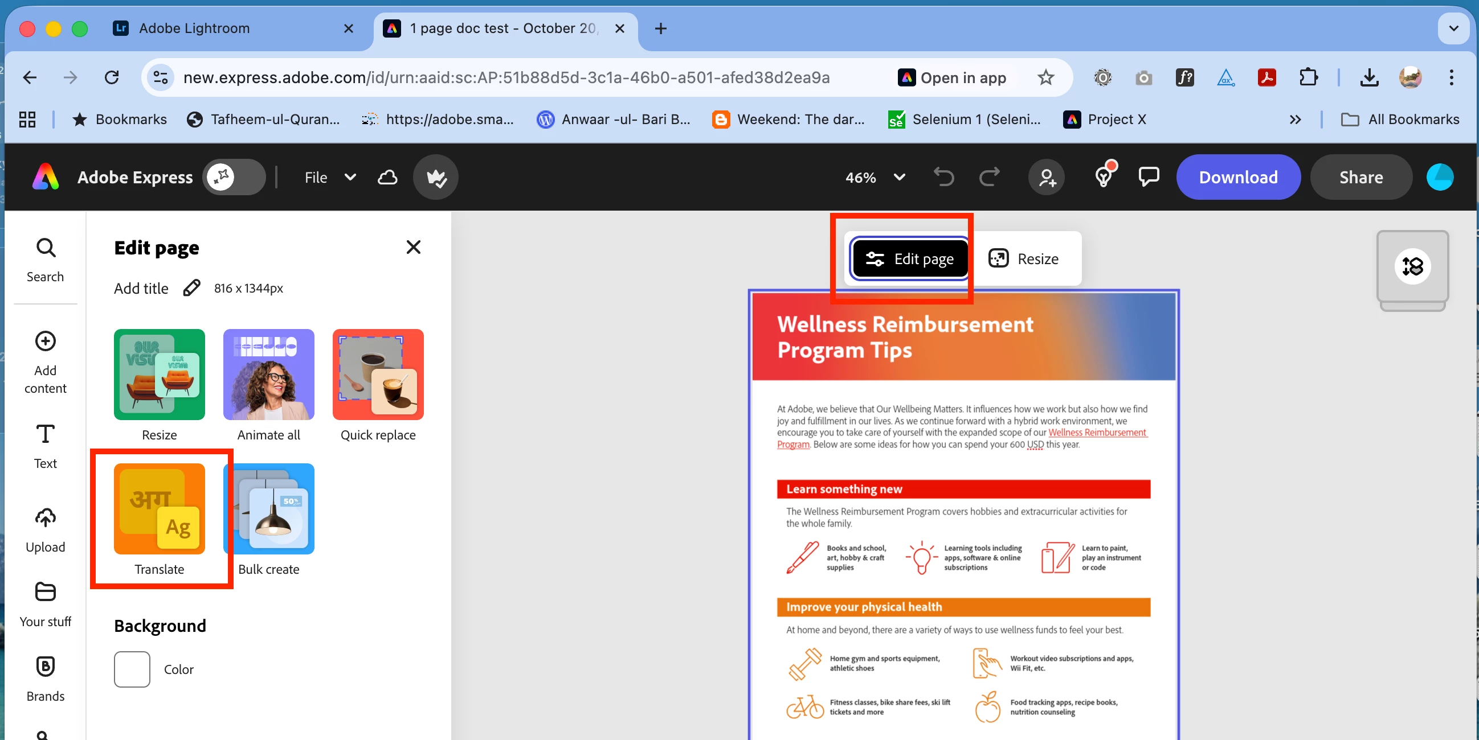Expand hidden bookmarks double-chevron
Viewport: 1479px width, 740px height.
click(x=1295, y=120)
